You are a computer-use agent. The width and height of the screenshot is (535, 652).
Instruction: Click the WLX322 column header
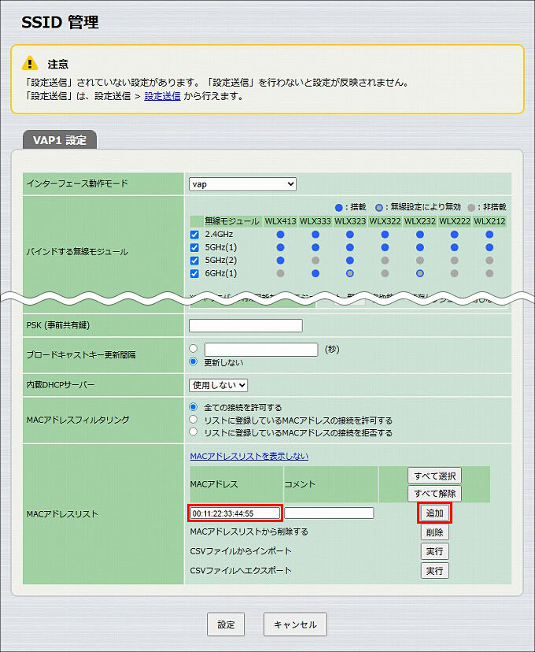click(385, 221)
